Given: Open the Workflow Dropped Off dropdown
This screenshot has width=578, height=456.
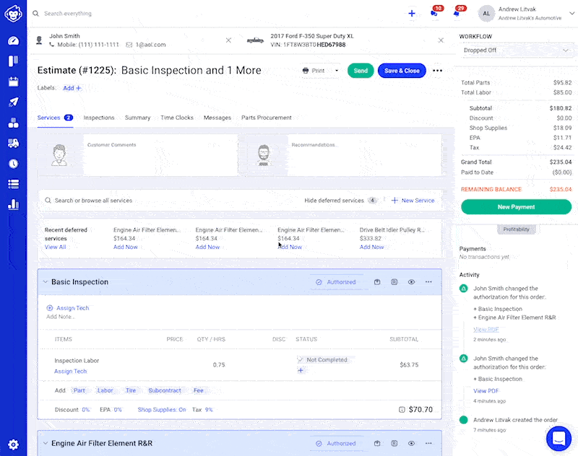Looking at the screenshot, I should pyautogui.click(x=516, y=51).
